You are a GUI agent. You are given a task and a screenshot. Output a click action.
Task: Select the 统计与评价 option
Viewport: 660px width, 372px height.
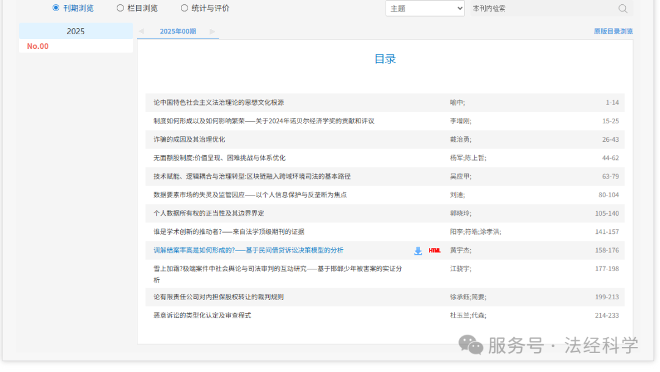click(185, 7)
